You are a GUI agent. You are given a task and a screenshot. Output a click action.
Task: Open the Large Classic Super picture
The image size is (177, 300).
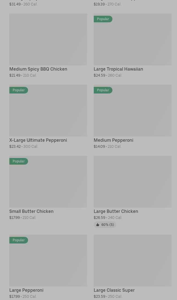[132, 261]
